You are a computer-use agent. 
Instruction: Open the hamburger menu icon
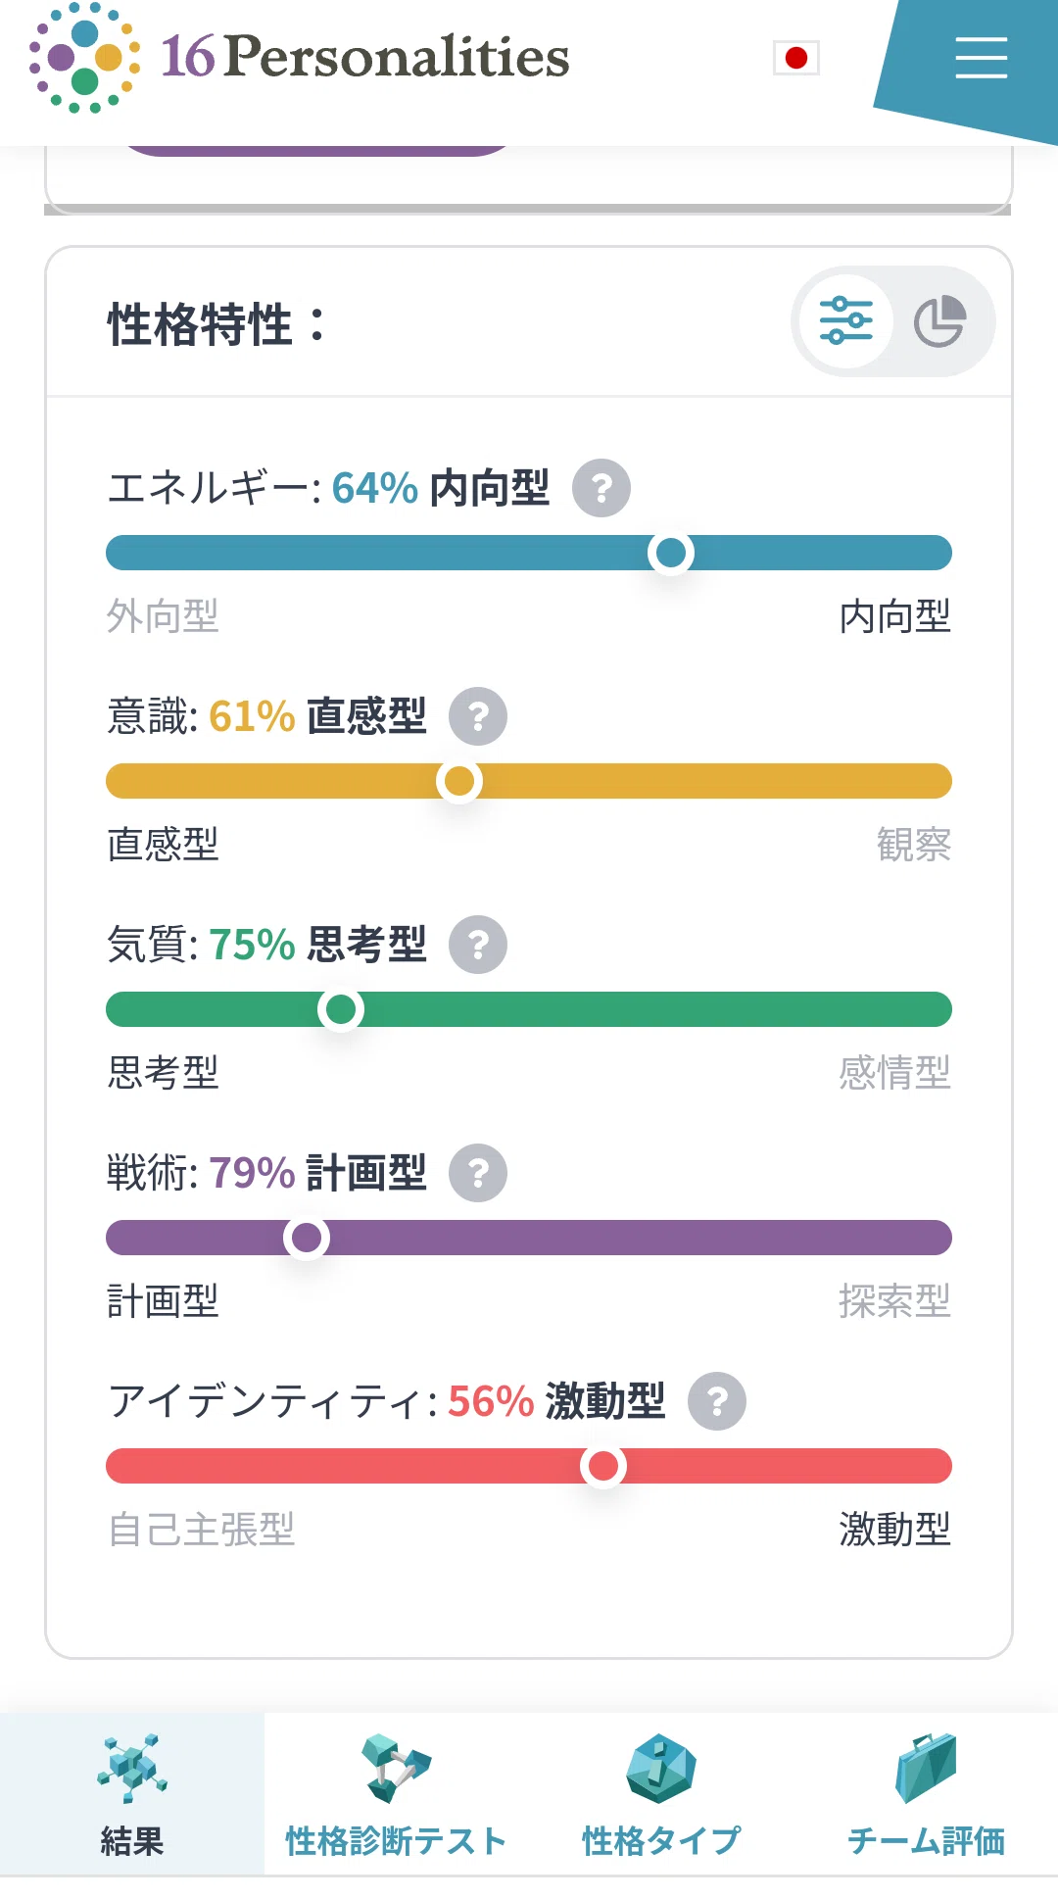(x=981, y=58)
